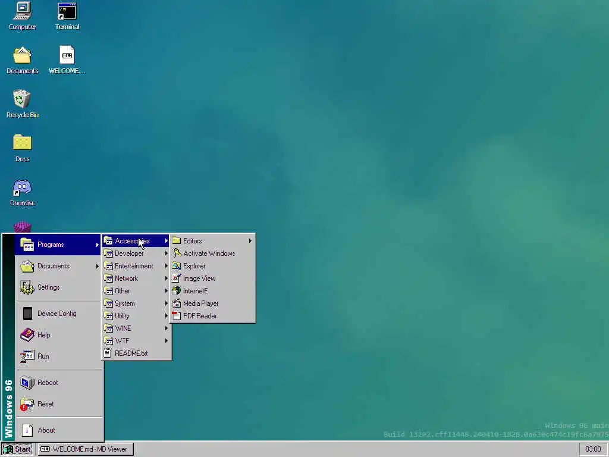This screenshot has width=609, height=457.
Task: Click the About info page icon
Action: click(27, 430)
